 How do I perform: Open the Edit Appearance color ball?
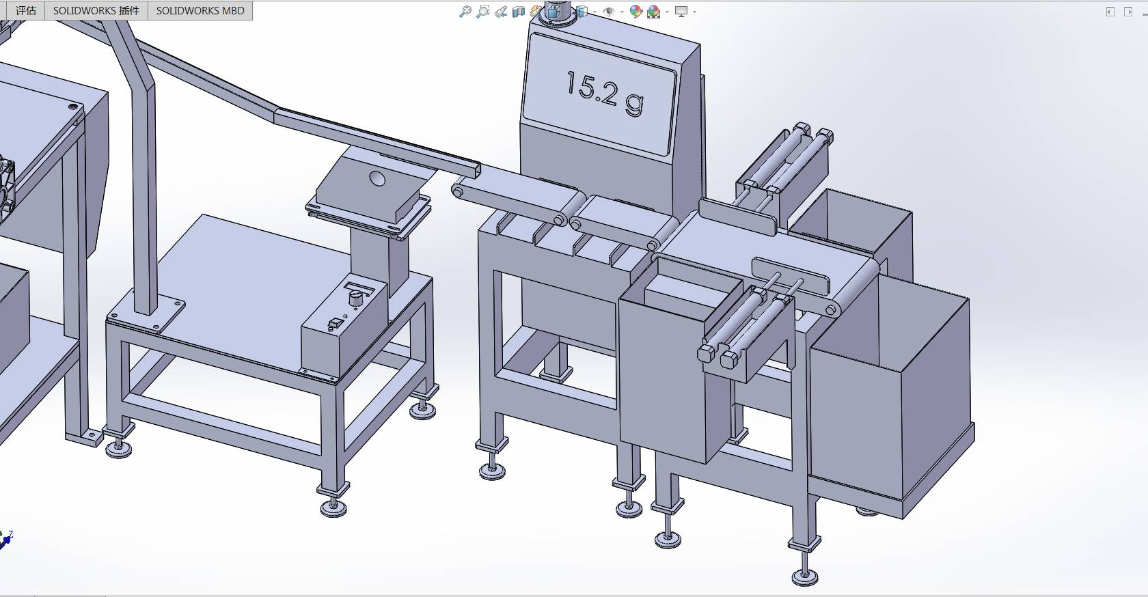click(636, 12)
